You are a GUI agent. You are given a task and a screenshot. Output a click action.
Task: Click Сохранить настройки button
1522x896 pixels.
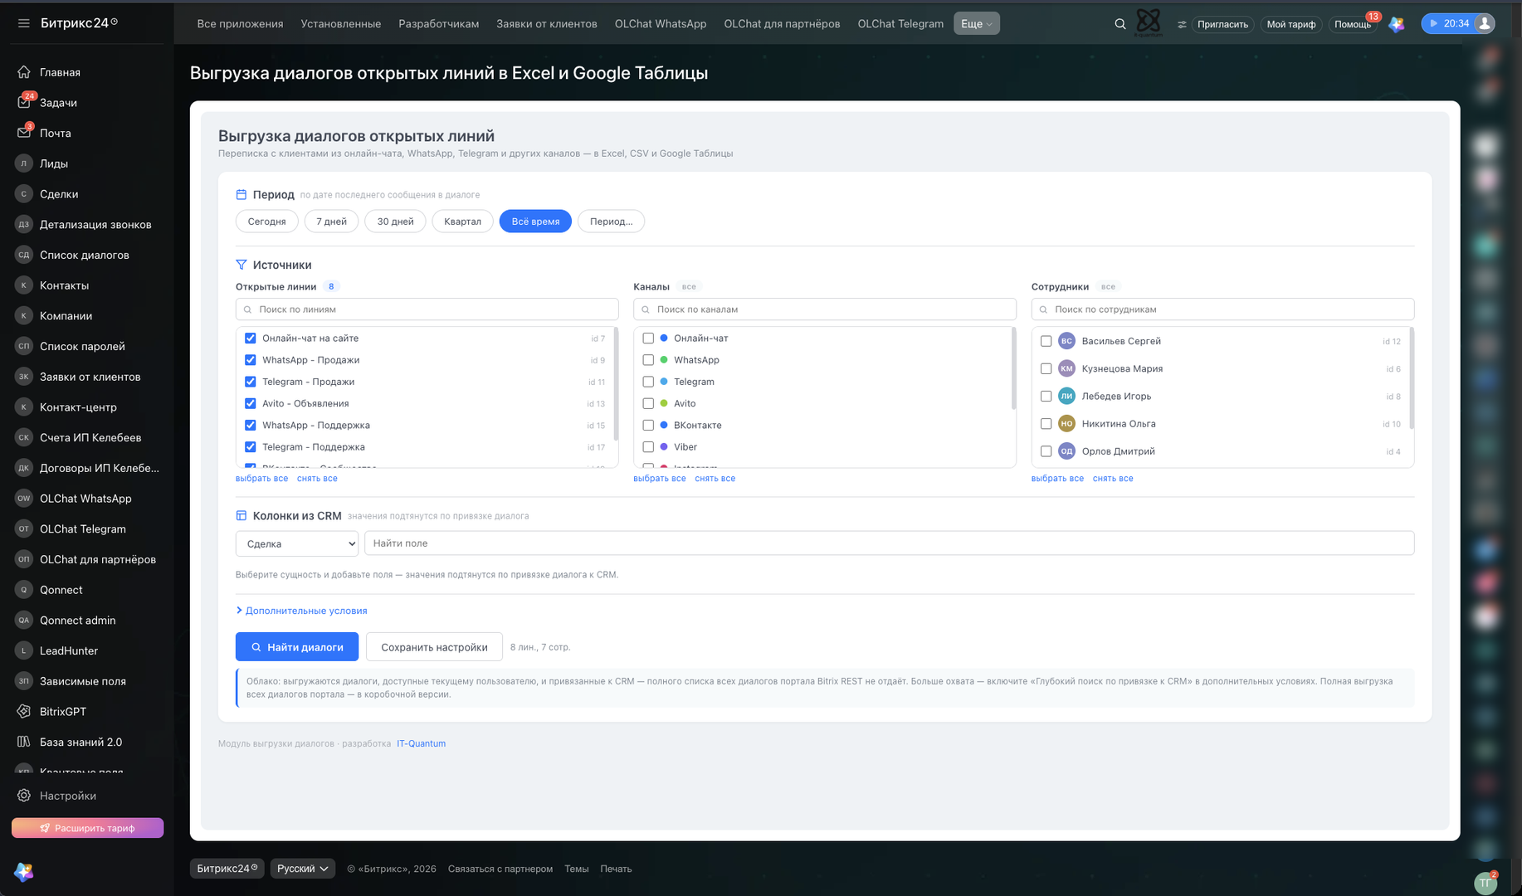(434, 647)
